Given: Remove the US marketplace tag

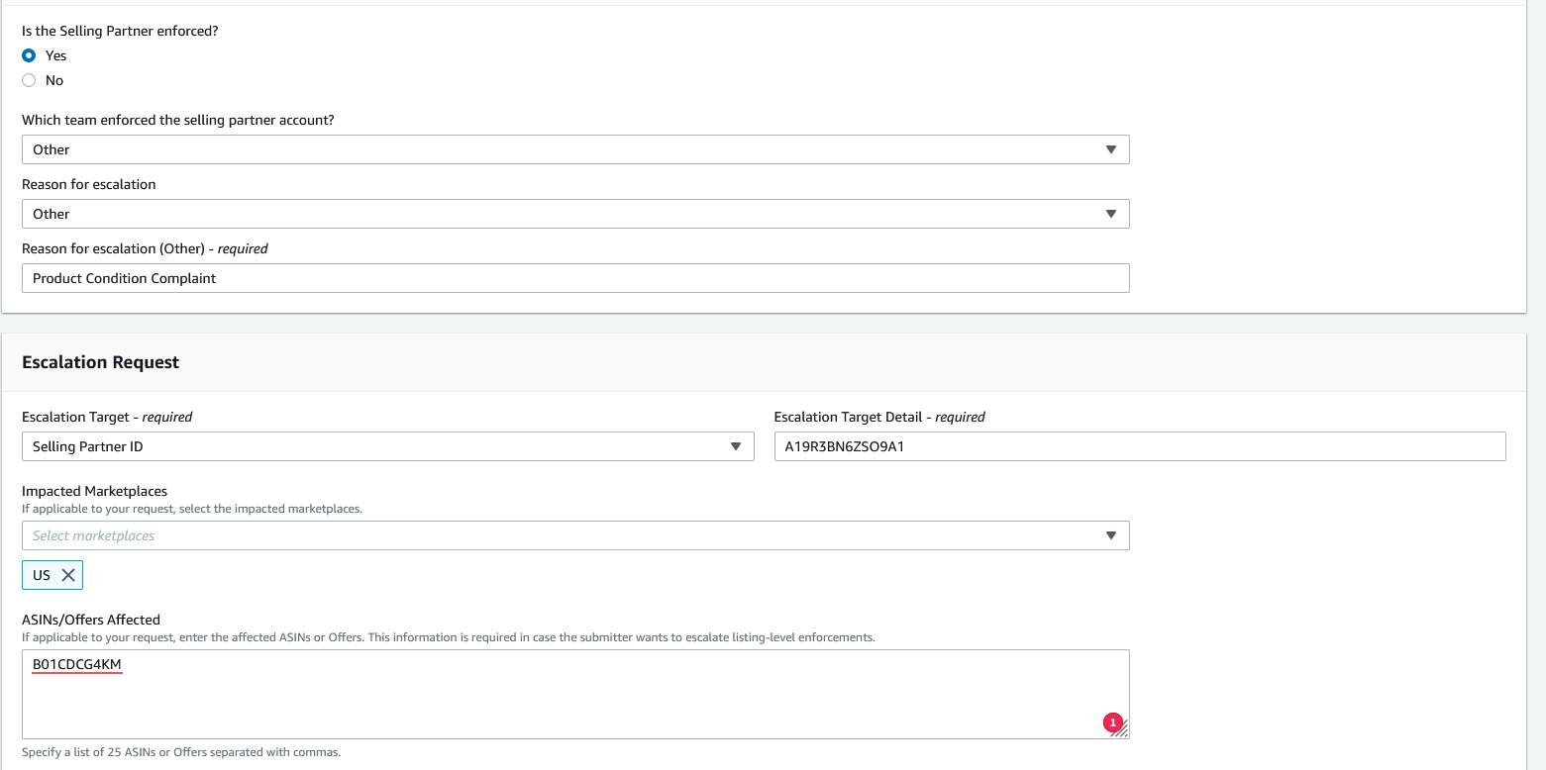Looking at the screenshot, I should point(68,575).
